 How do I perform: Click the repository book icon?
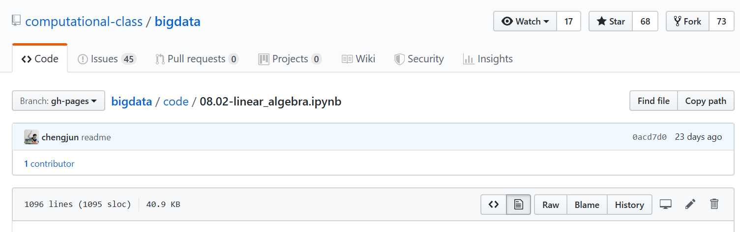click(17, 21)
